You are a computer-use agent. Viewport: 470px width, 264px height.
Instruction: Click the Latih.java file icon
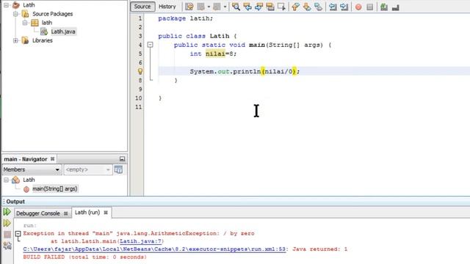[x=44, y=32]
